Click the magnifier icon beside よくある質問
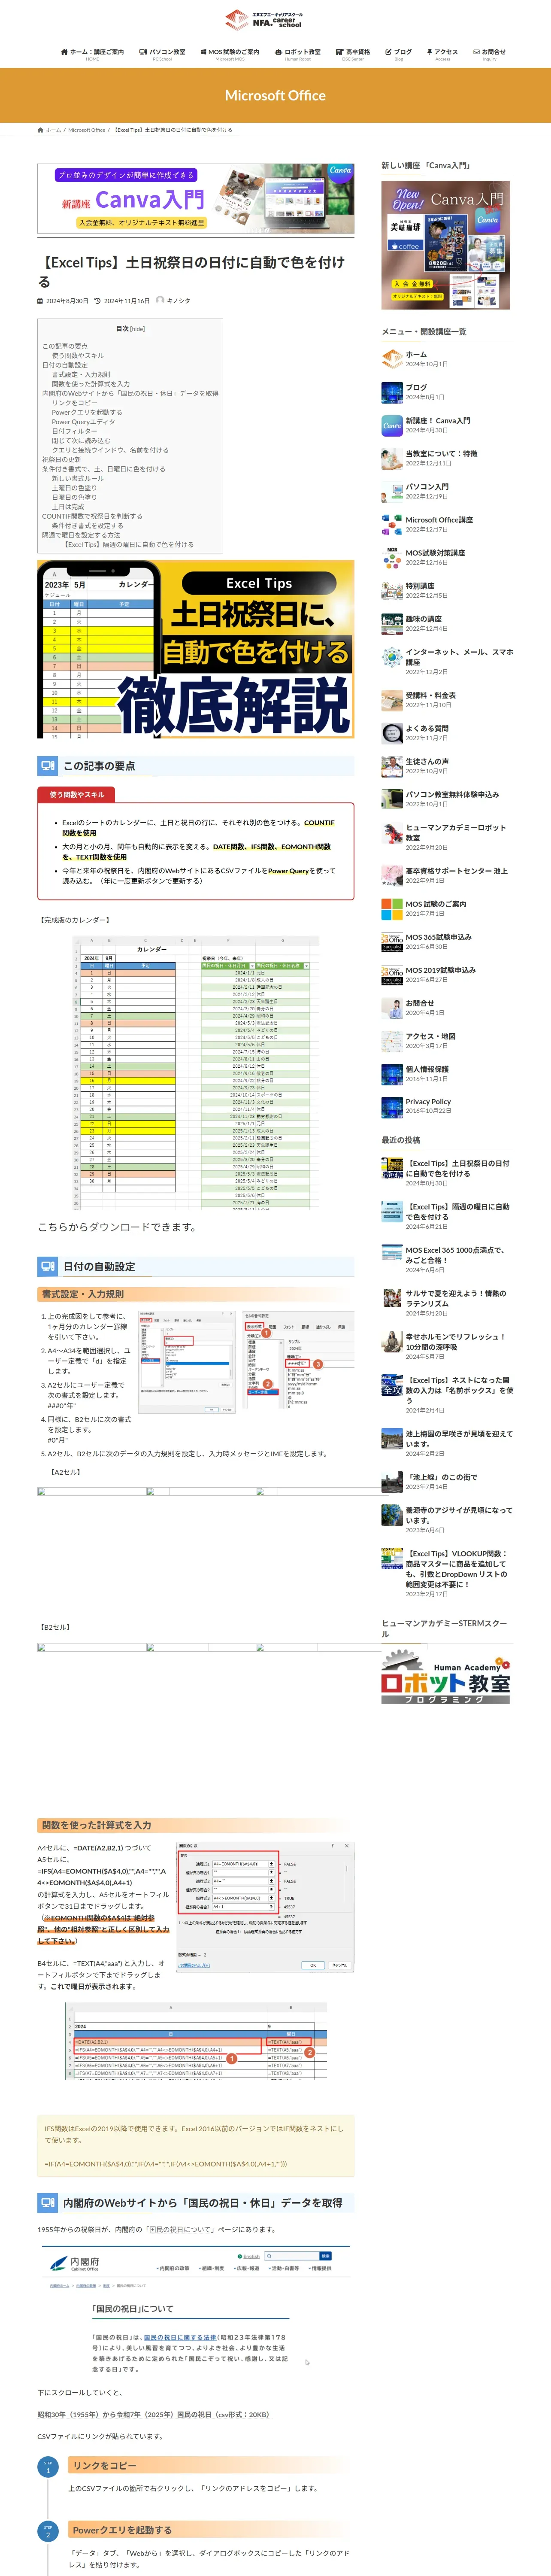 [x=392, y=733]
